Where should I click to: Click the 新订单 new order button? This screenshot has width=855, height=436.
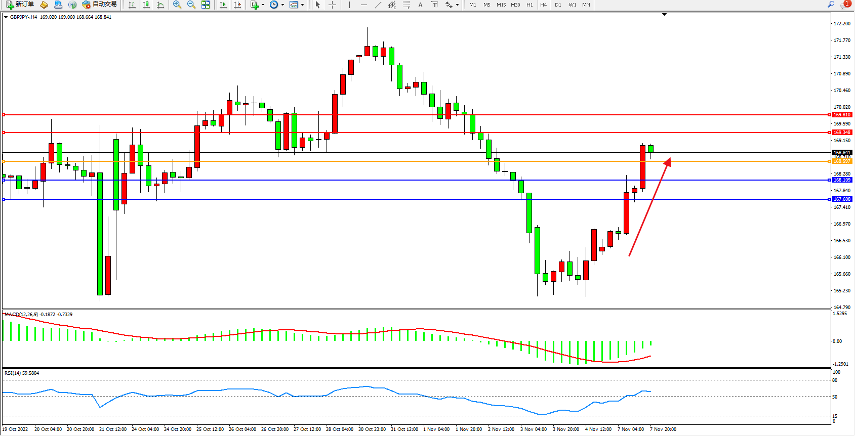20,5
